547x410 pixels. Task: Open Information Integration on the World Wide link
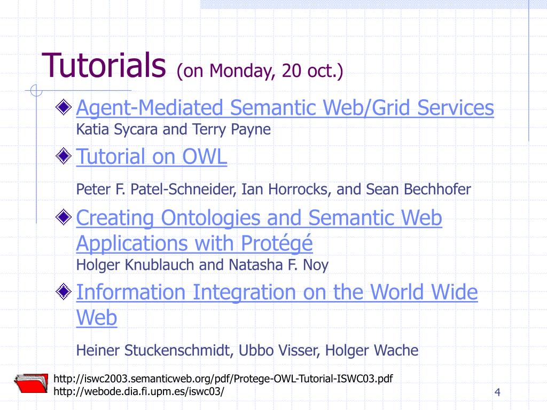click(x=277, y=305)
